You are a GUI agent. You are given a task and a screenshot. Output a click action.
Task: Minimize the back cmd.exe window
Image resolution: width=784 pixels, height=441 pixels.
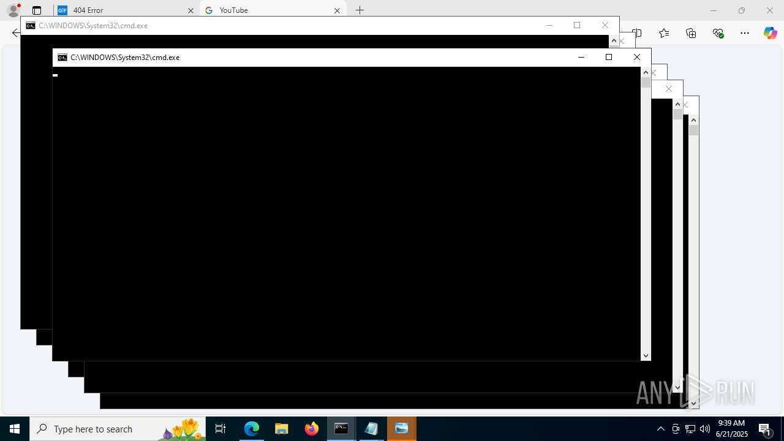tap(549, 26)
